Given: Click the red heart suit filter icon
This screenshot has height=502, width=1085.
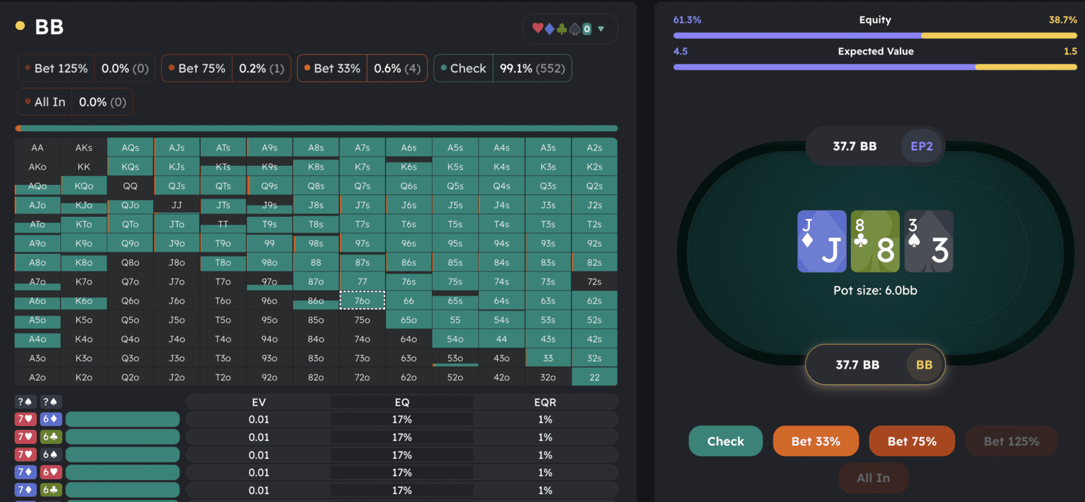Looking at the screenshot, I should (538, 29).
